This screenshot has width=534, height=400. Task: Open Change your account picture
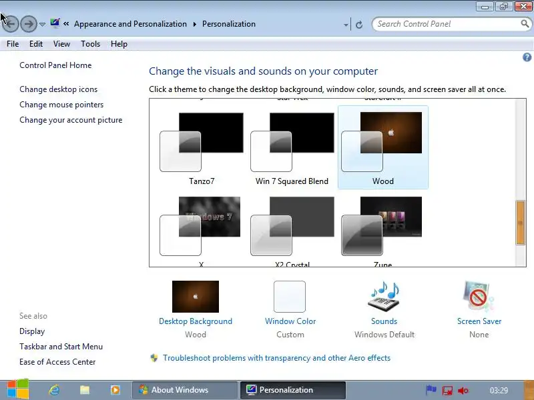click(71, 120)
